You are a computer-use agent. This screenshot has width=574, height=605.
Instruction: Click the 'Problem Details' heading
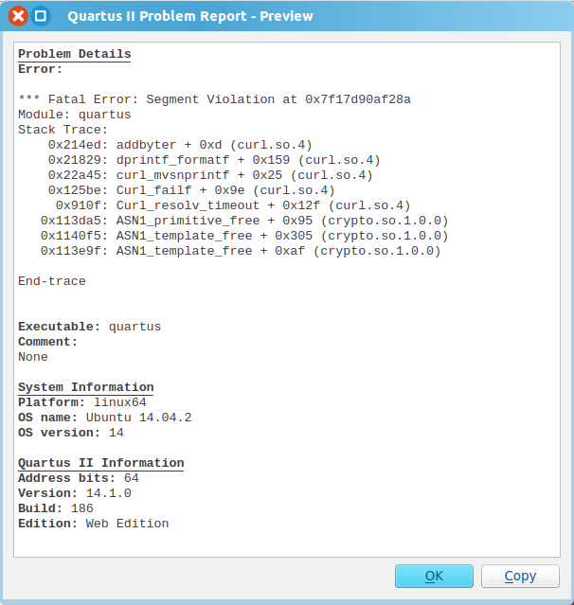pos(75,54)
